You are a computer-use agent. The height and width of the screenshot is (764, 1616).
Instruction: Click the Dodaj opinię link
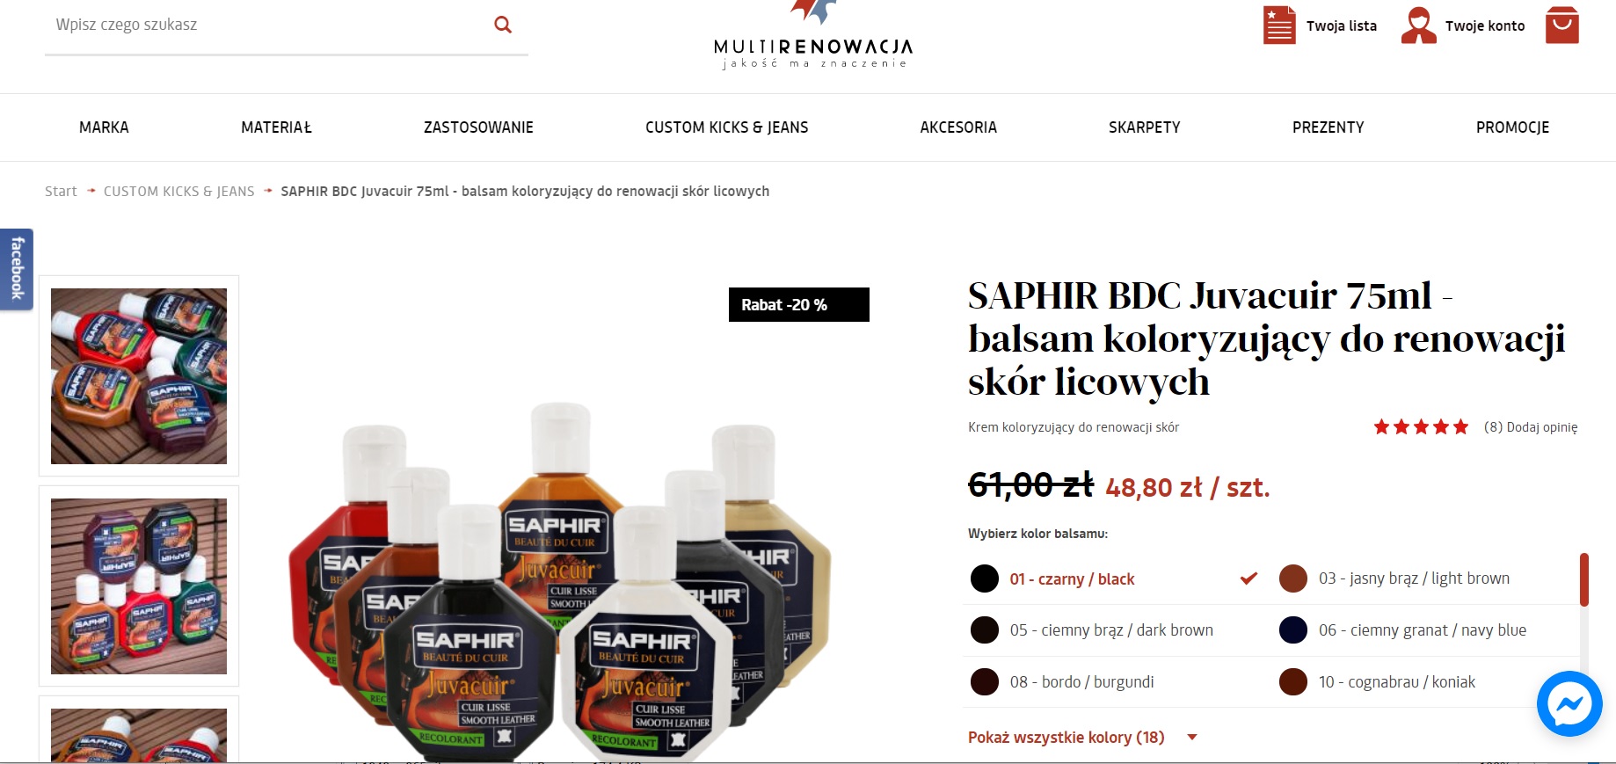coord(1542,427)
